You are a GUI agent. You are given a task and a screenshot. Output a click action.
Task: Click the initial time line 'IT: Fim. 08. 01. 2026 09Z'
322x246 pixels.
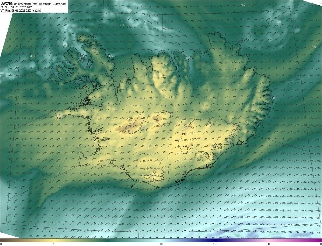point(16,7)
